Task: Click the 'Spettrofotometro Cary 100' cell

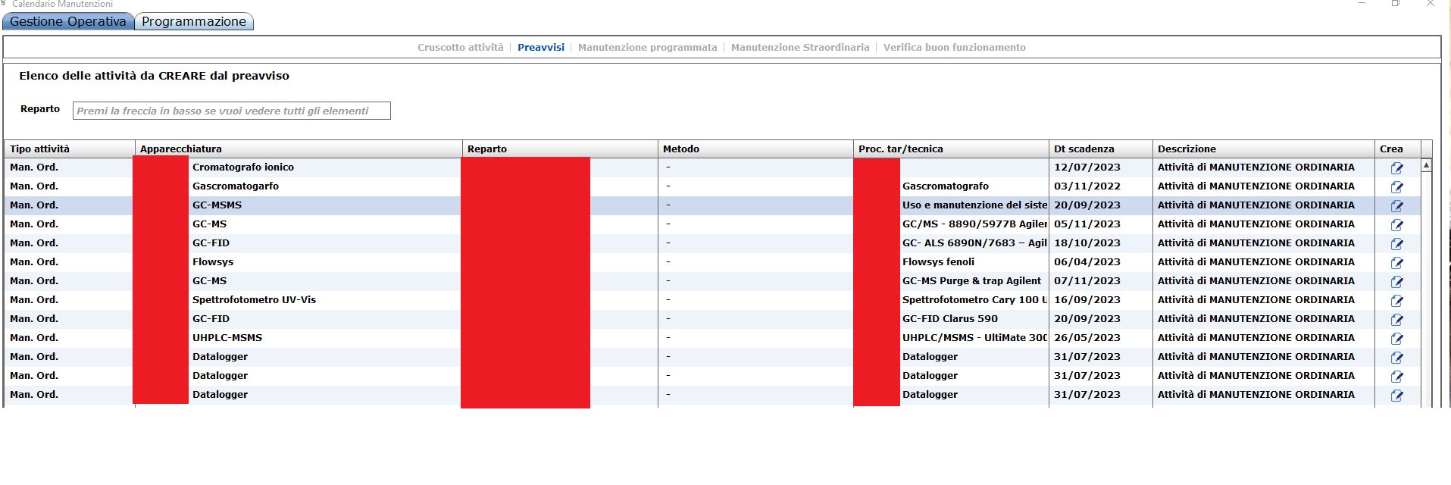Action: (974, 300)
